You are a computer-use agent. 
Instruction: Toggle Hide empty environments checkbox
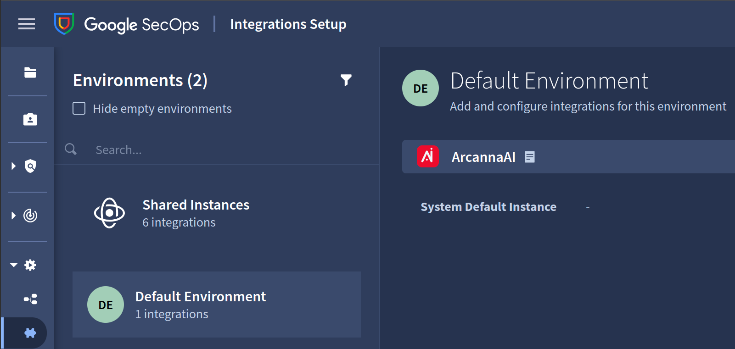tap(79, 108)
